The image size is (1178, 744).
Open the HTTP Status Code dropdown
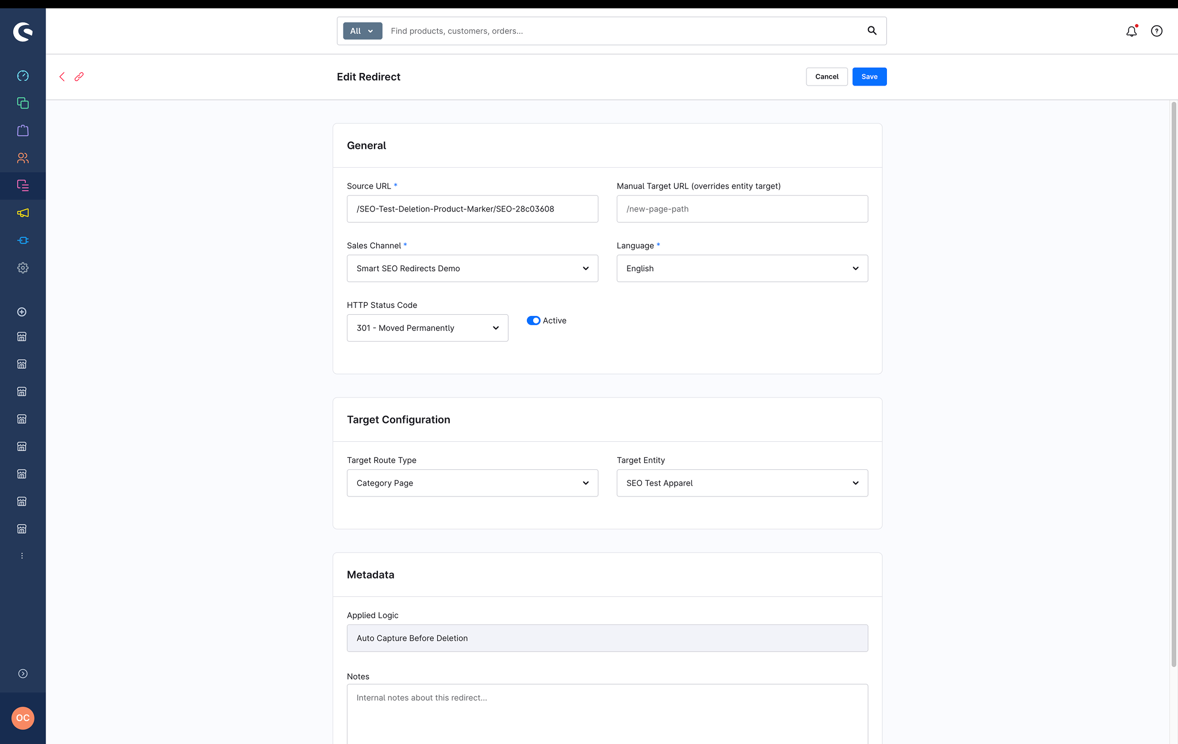point(427,328)
